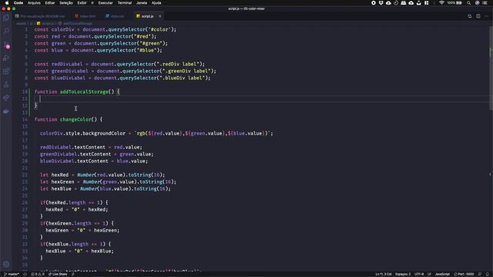The image size is (493, 277).
Task: Open the Terminal menu
Action: pyautogui.click(x=125, y=3)
